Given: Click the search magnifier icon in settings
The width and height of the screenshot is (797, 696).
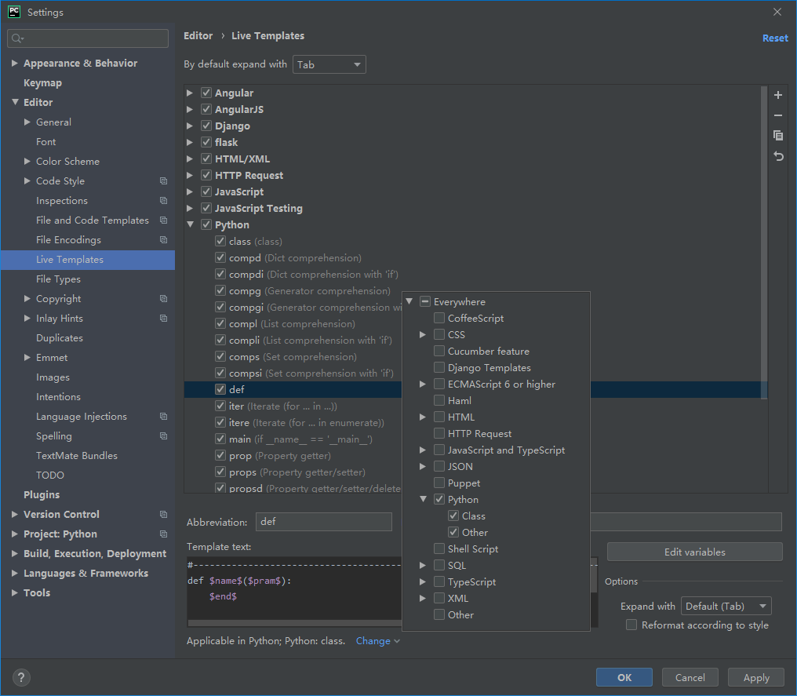Looking at the screenshot, I should pos(17,38).
